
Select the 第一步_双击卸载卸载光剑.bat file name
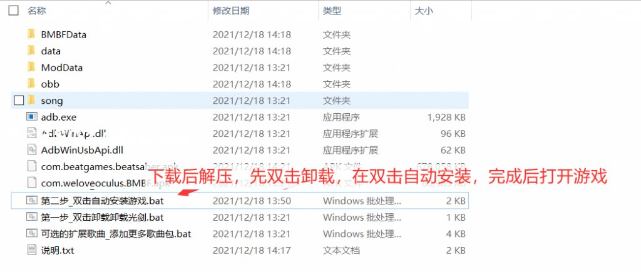pos(102,217)
